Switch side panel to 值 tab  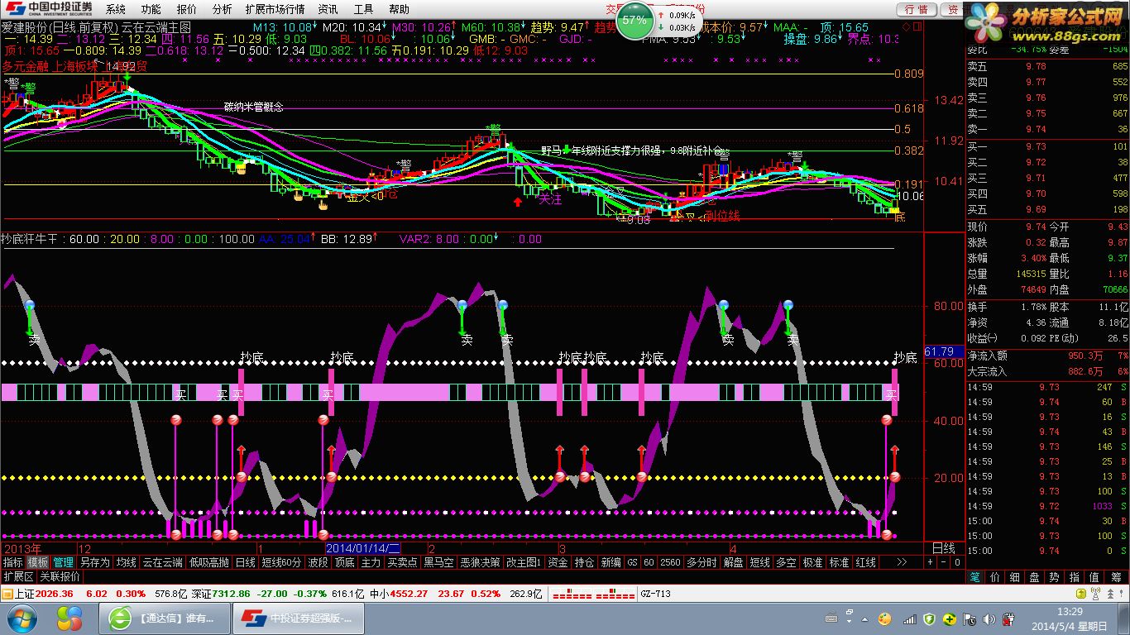coord(1094,577)
